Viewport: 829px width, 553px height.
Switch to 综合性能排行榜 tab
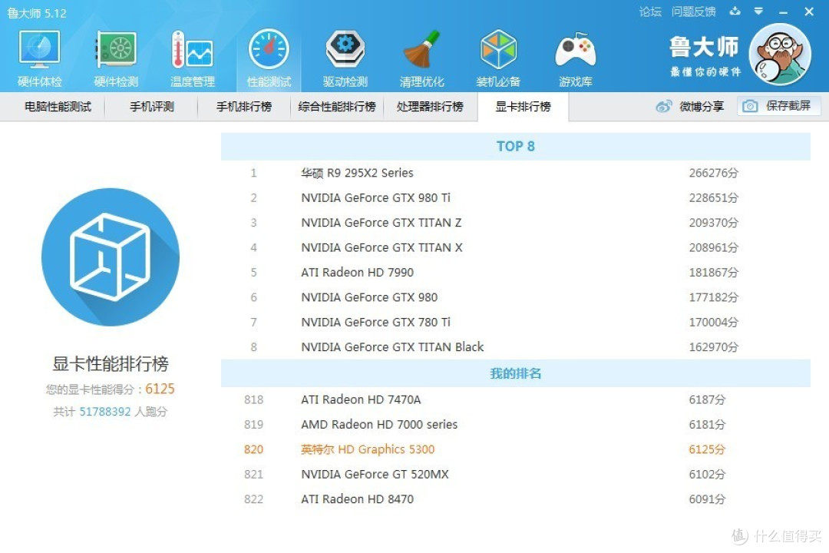click(x=337, y=107)
